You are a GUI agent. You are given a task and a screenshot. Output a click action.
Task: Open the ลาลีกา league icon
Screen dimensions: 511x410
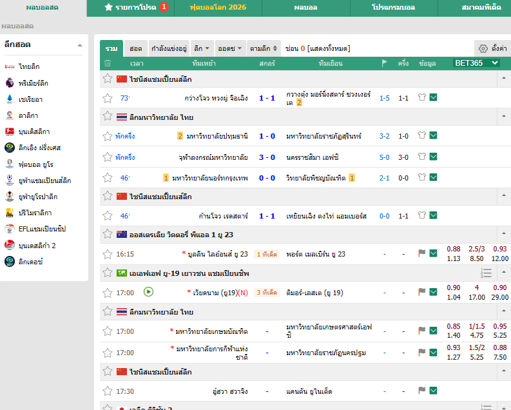(x=10, y=115)
